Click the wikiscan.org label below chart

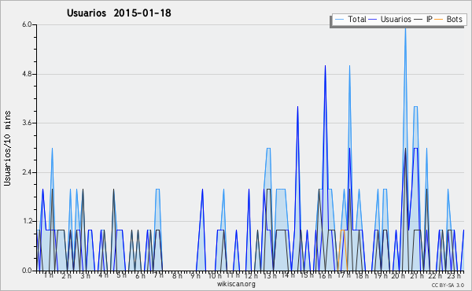(x=236, y=284)
